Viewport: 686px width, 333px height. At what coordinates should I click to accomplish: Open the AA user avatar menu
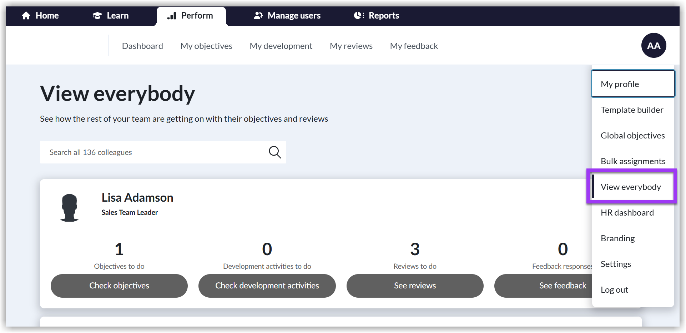pos(654,46)
